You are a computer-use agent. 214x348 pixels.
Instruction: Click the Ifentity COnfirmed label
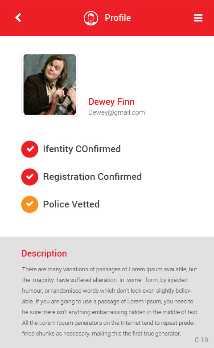[x=82, y=149]
